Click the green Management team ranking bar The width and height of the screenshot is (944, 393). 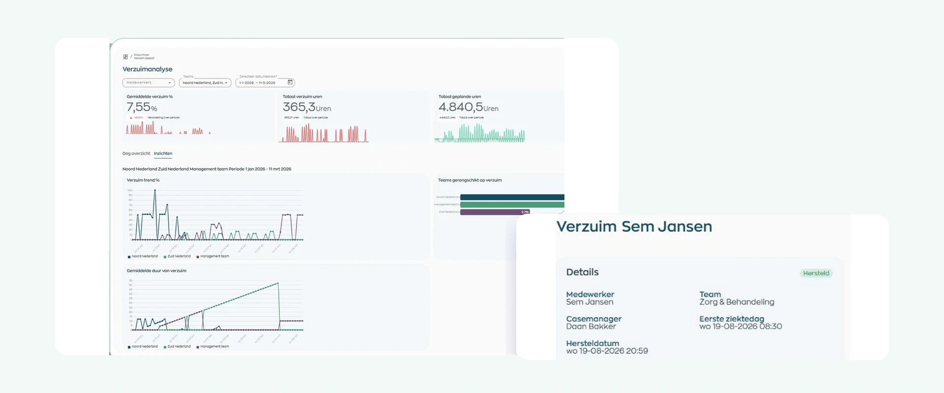(512, 204)
